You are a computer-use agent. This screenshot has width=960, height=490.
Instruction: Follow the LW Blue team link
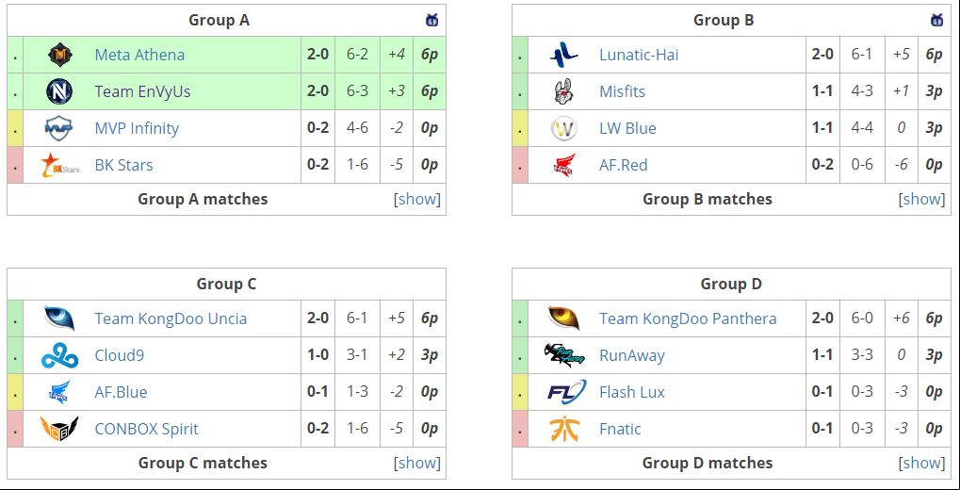click(627, 128)
